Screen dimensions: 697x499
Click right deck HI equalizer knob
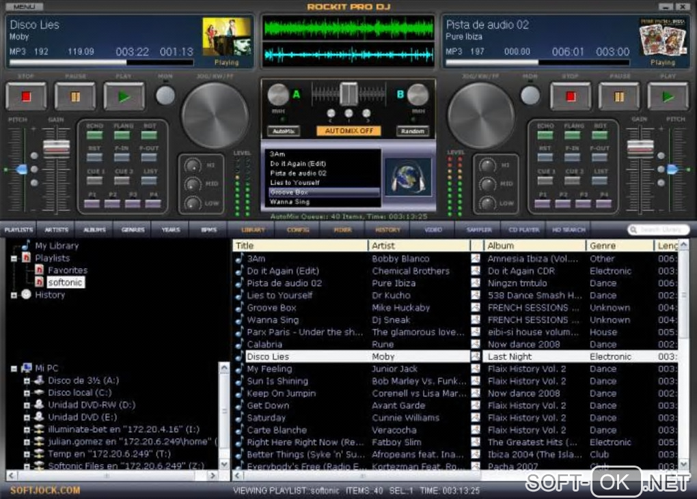[488, 166]
